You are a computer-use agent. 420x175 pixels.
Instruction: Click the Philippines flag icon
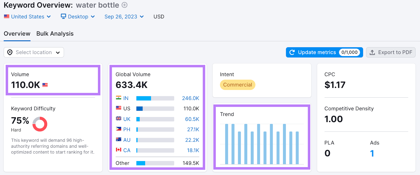click(119, 129)
